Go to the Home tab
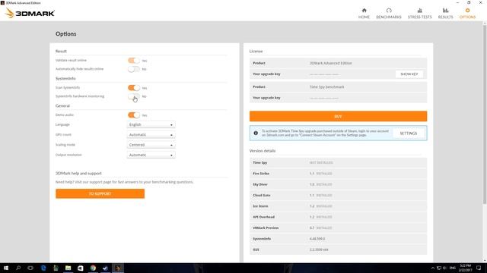This screenshot has width=487, height=273. pos(364,14)
